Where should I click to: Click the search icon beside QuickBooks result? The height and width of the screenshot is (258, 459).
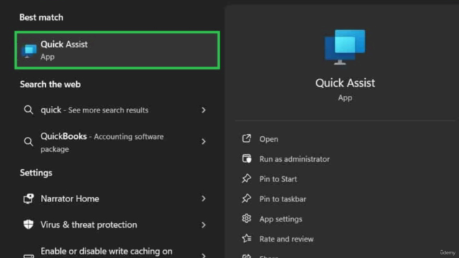click(x=29, y=142)
